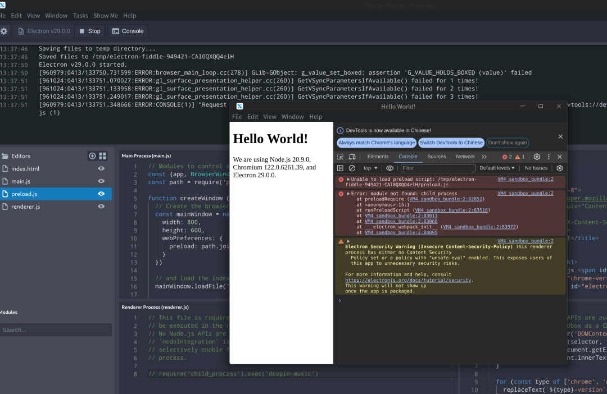Open Edit menu in Hello World window
This screenshot has width=607, height=394.
[253, 117]
